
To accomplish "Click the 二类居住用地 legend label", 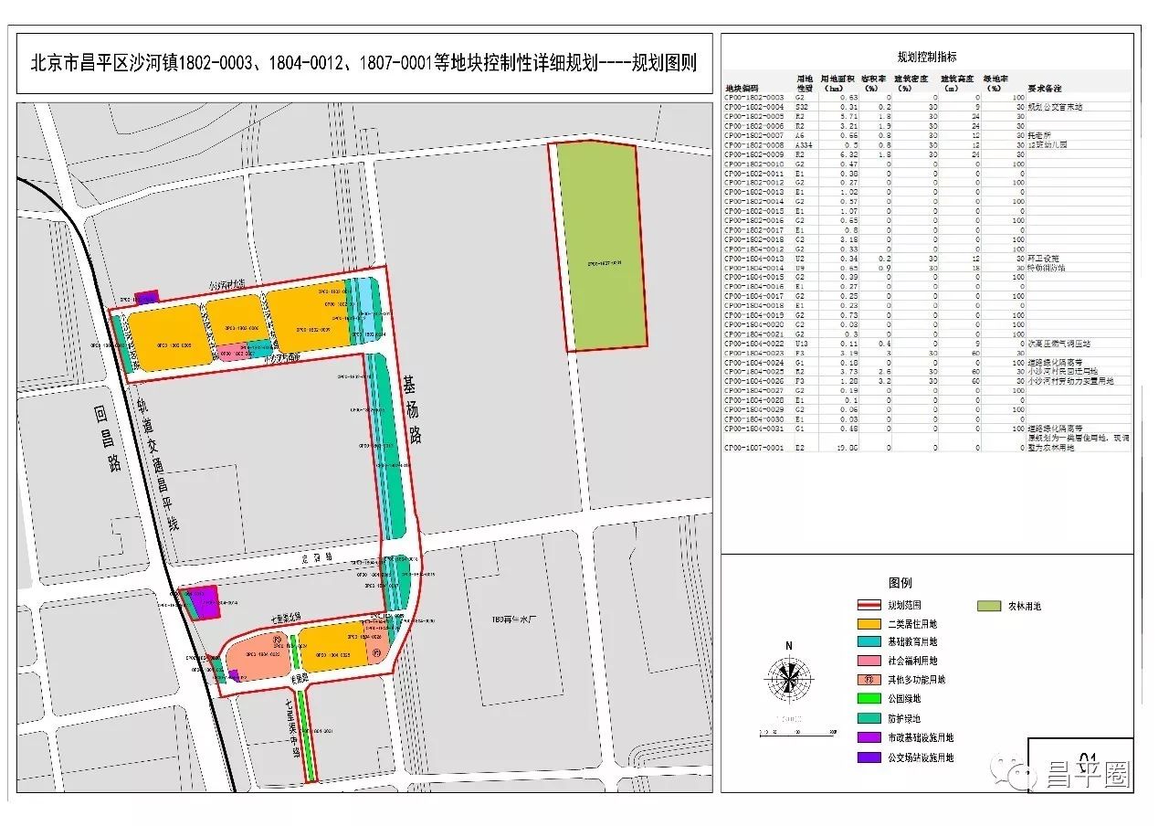I will 911,623.
